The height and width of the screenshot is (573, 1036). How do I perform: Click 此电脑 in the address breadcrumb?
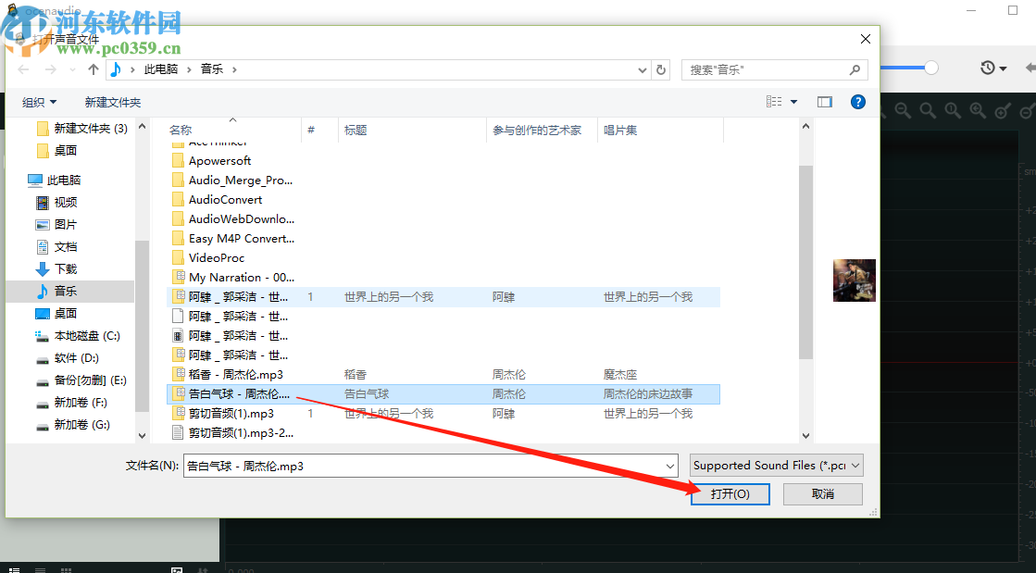(161, 69)
